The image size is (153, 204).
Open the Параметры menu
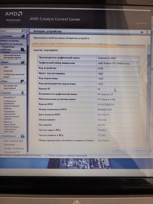click(x=141, y=23)
